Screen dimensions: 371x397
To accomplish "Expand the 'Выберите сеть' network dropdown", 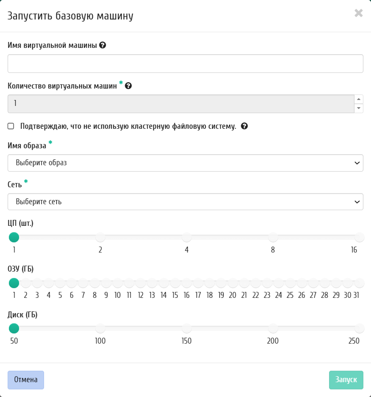I will (185, 202).
